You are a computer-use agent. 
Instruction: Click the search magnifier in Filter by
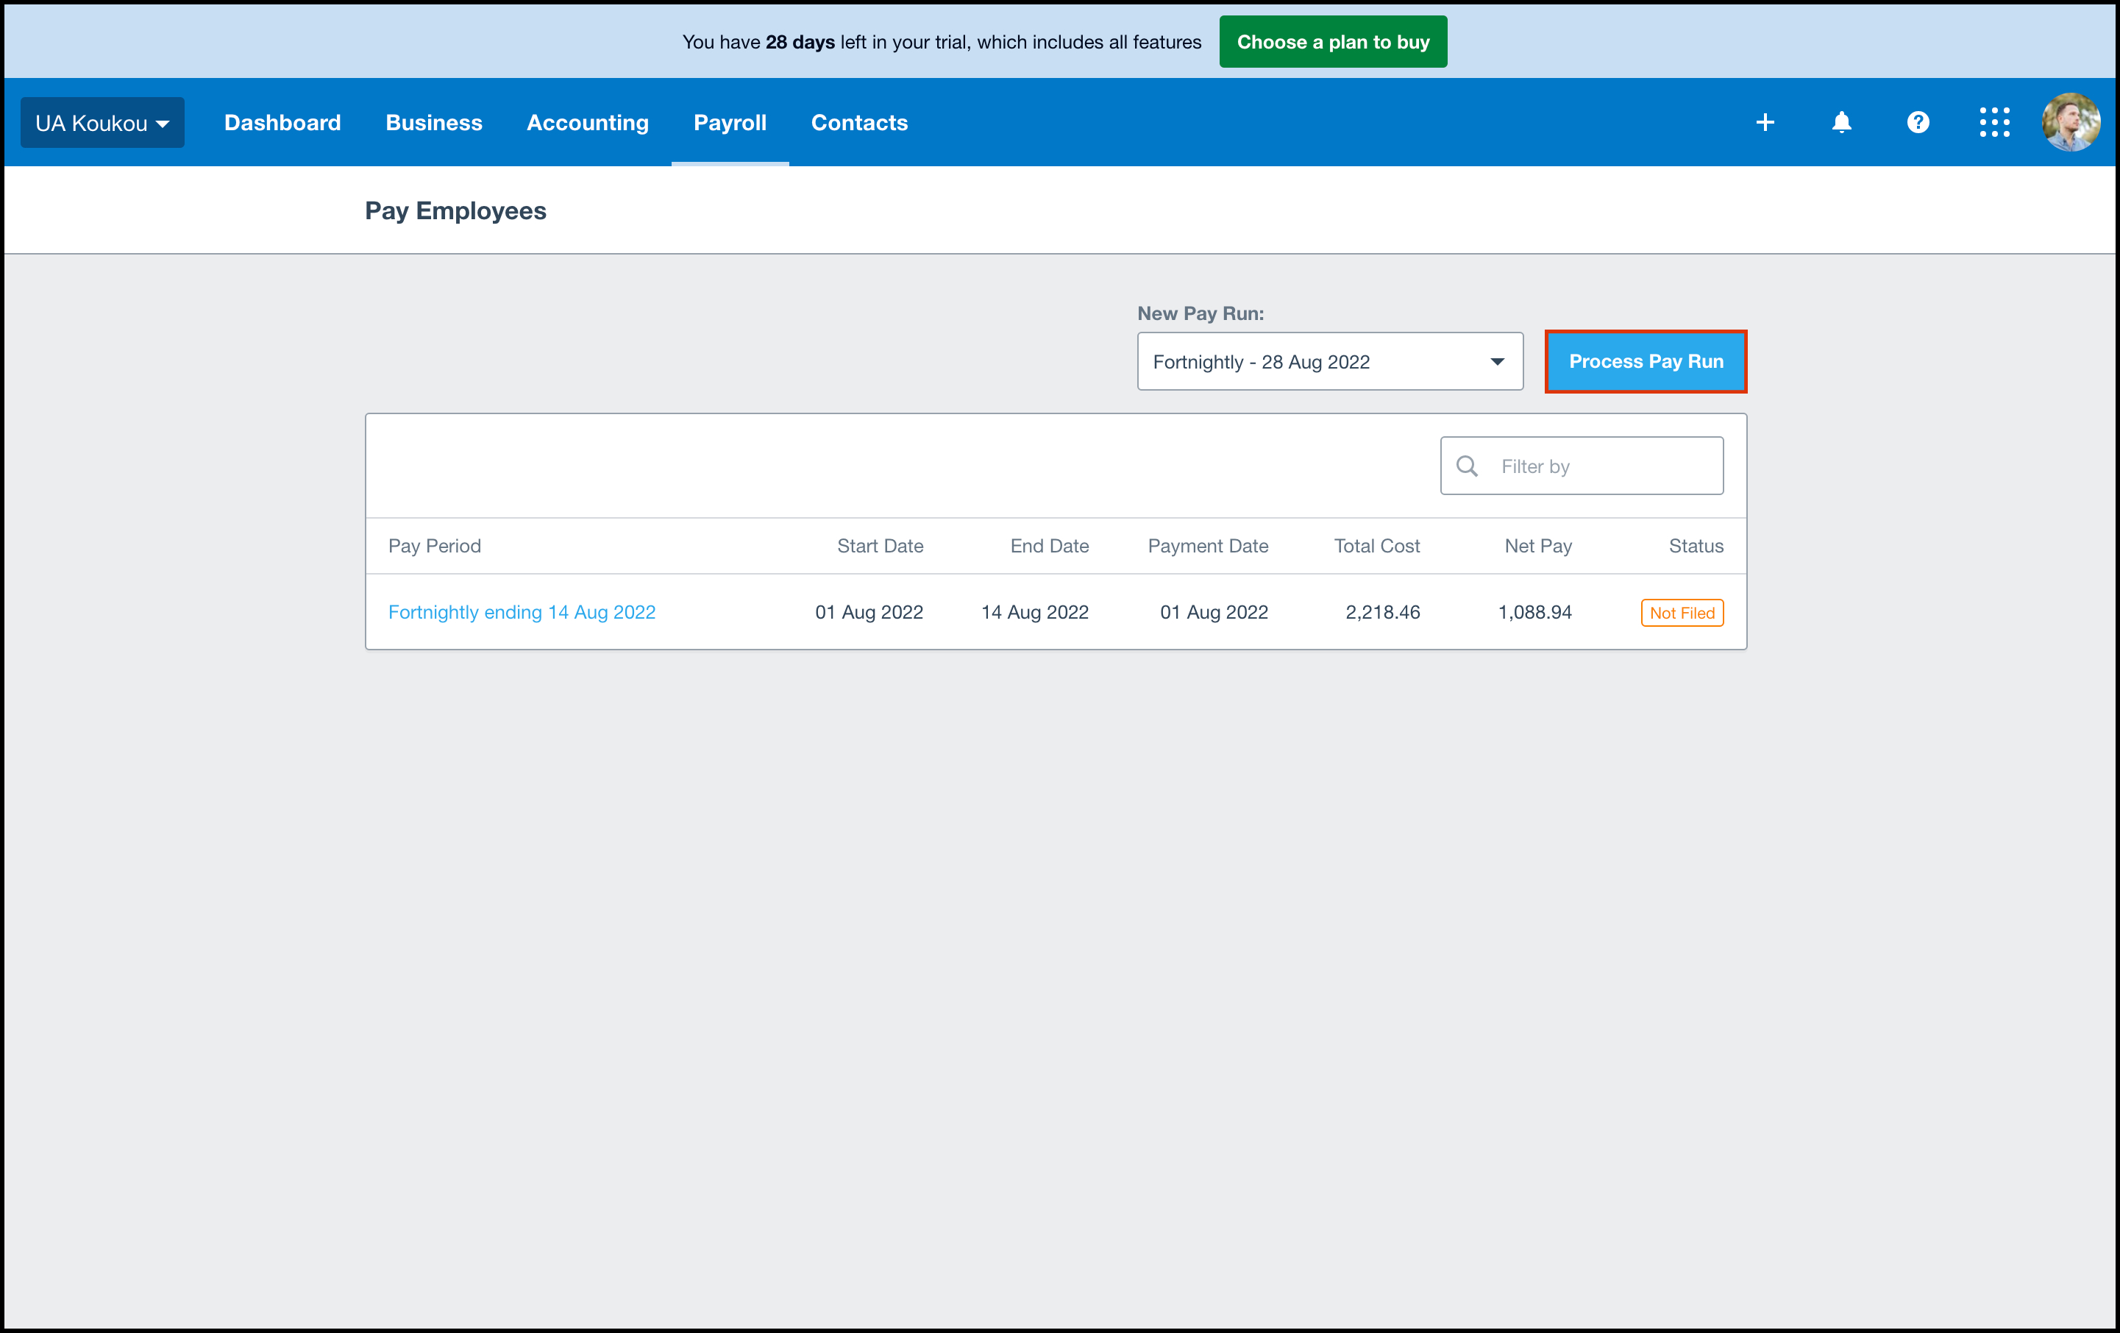point(1467,466)
